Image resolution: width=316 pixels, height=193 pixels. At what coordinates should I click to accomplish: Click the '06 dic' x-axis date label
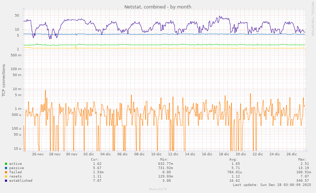123,154
